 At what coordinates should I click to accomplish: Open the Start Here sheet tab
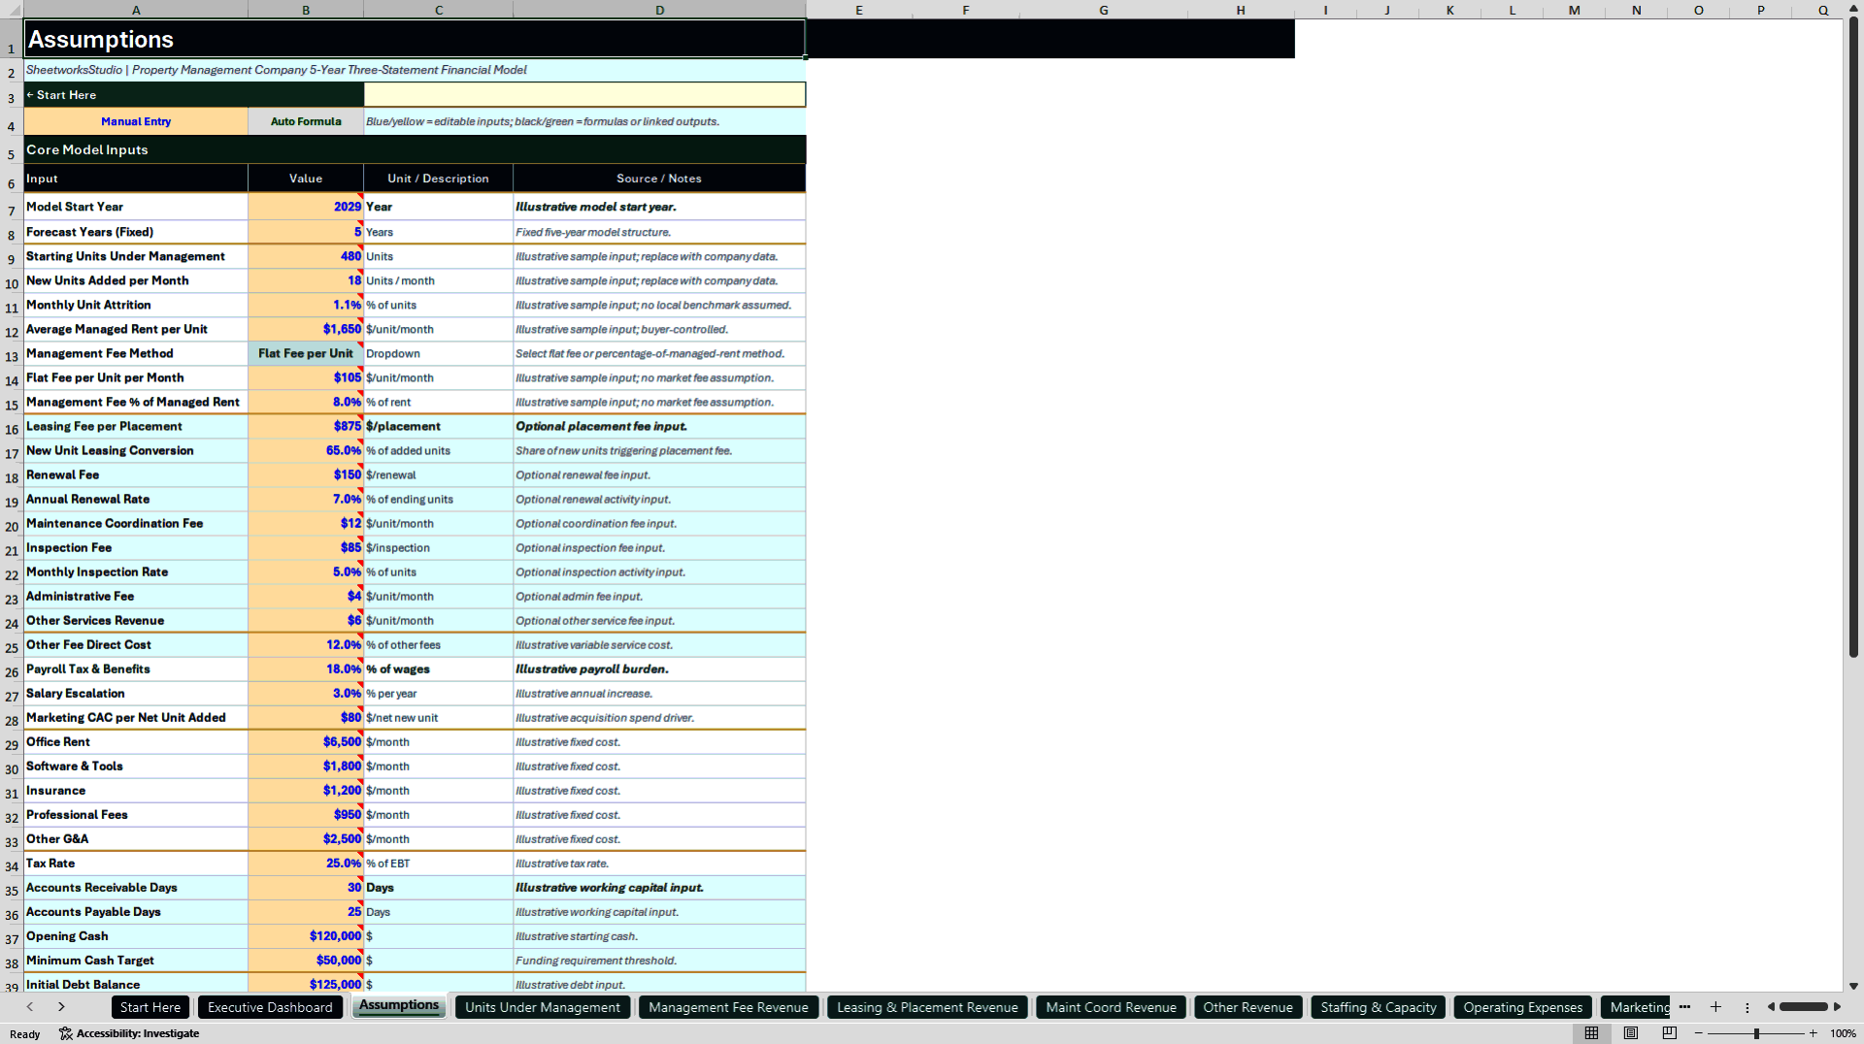pos(150,1007)
